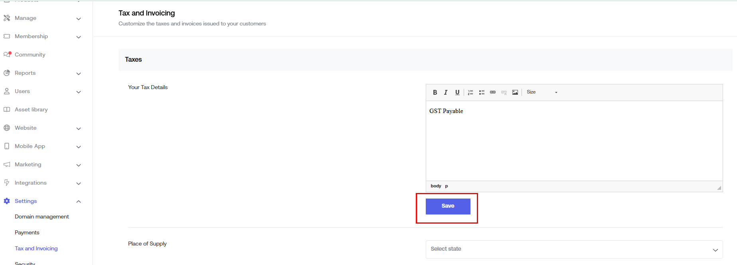This screenshot has height=265, width=737.
Task: Open the Payments settings page
Action: [x=27, y=232]
